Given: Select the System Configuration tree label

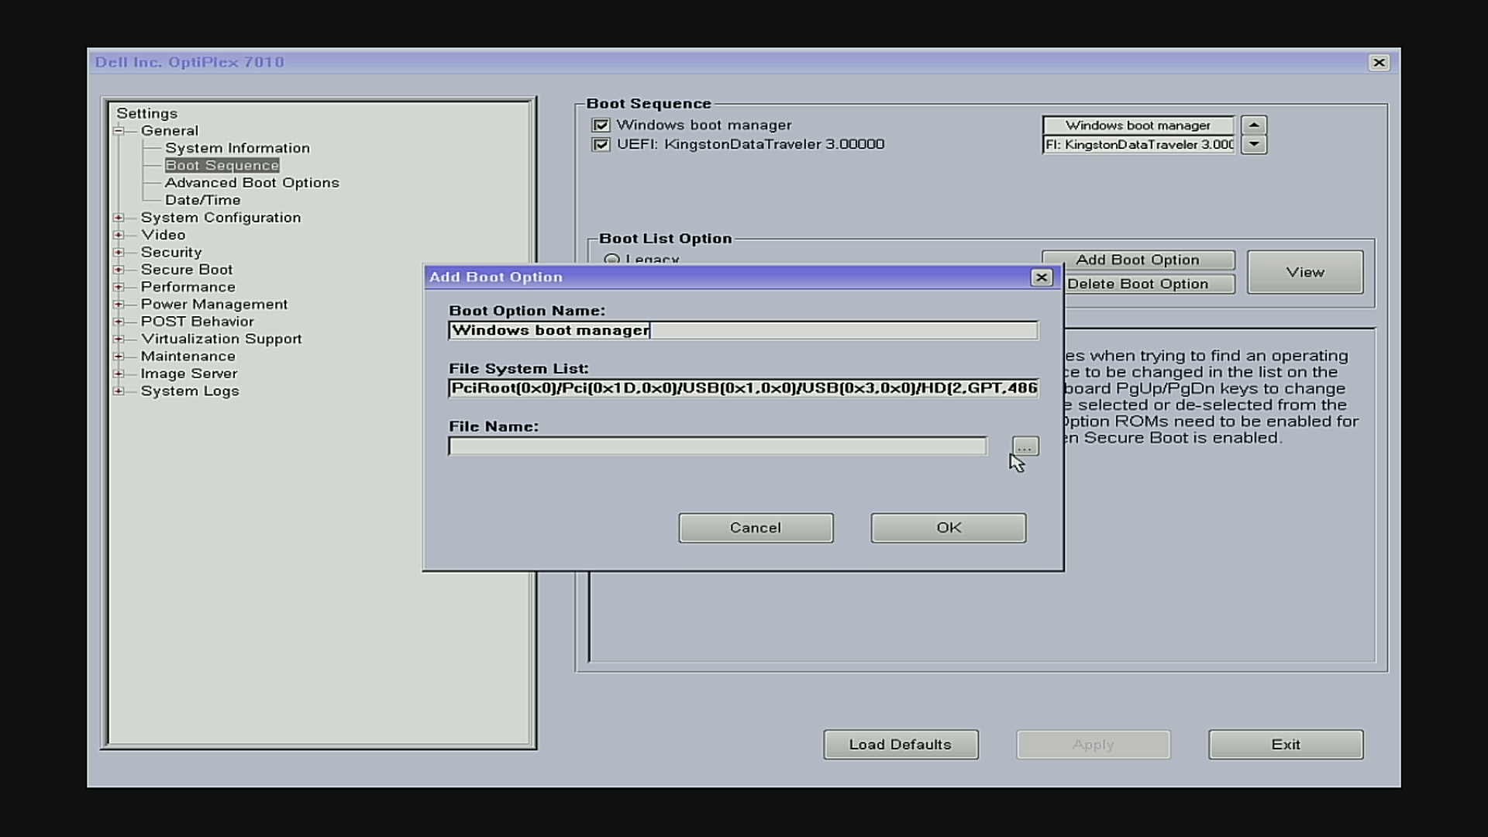Looking at the screenshot, I should [x=221, y=218].
